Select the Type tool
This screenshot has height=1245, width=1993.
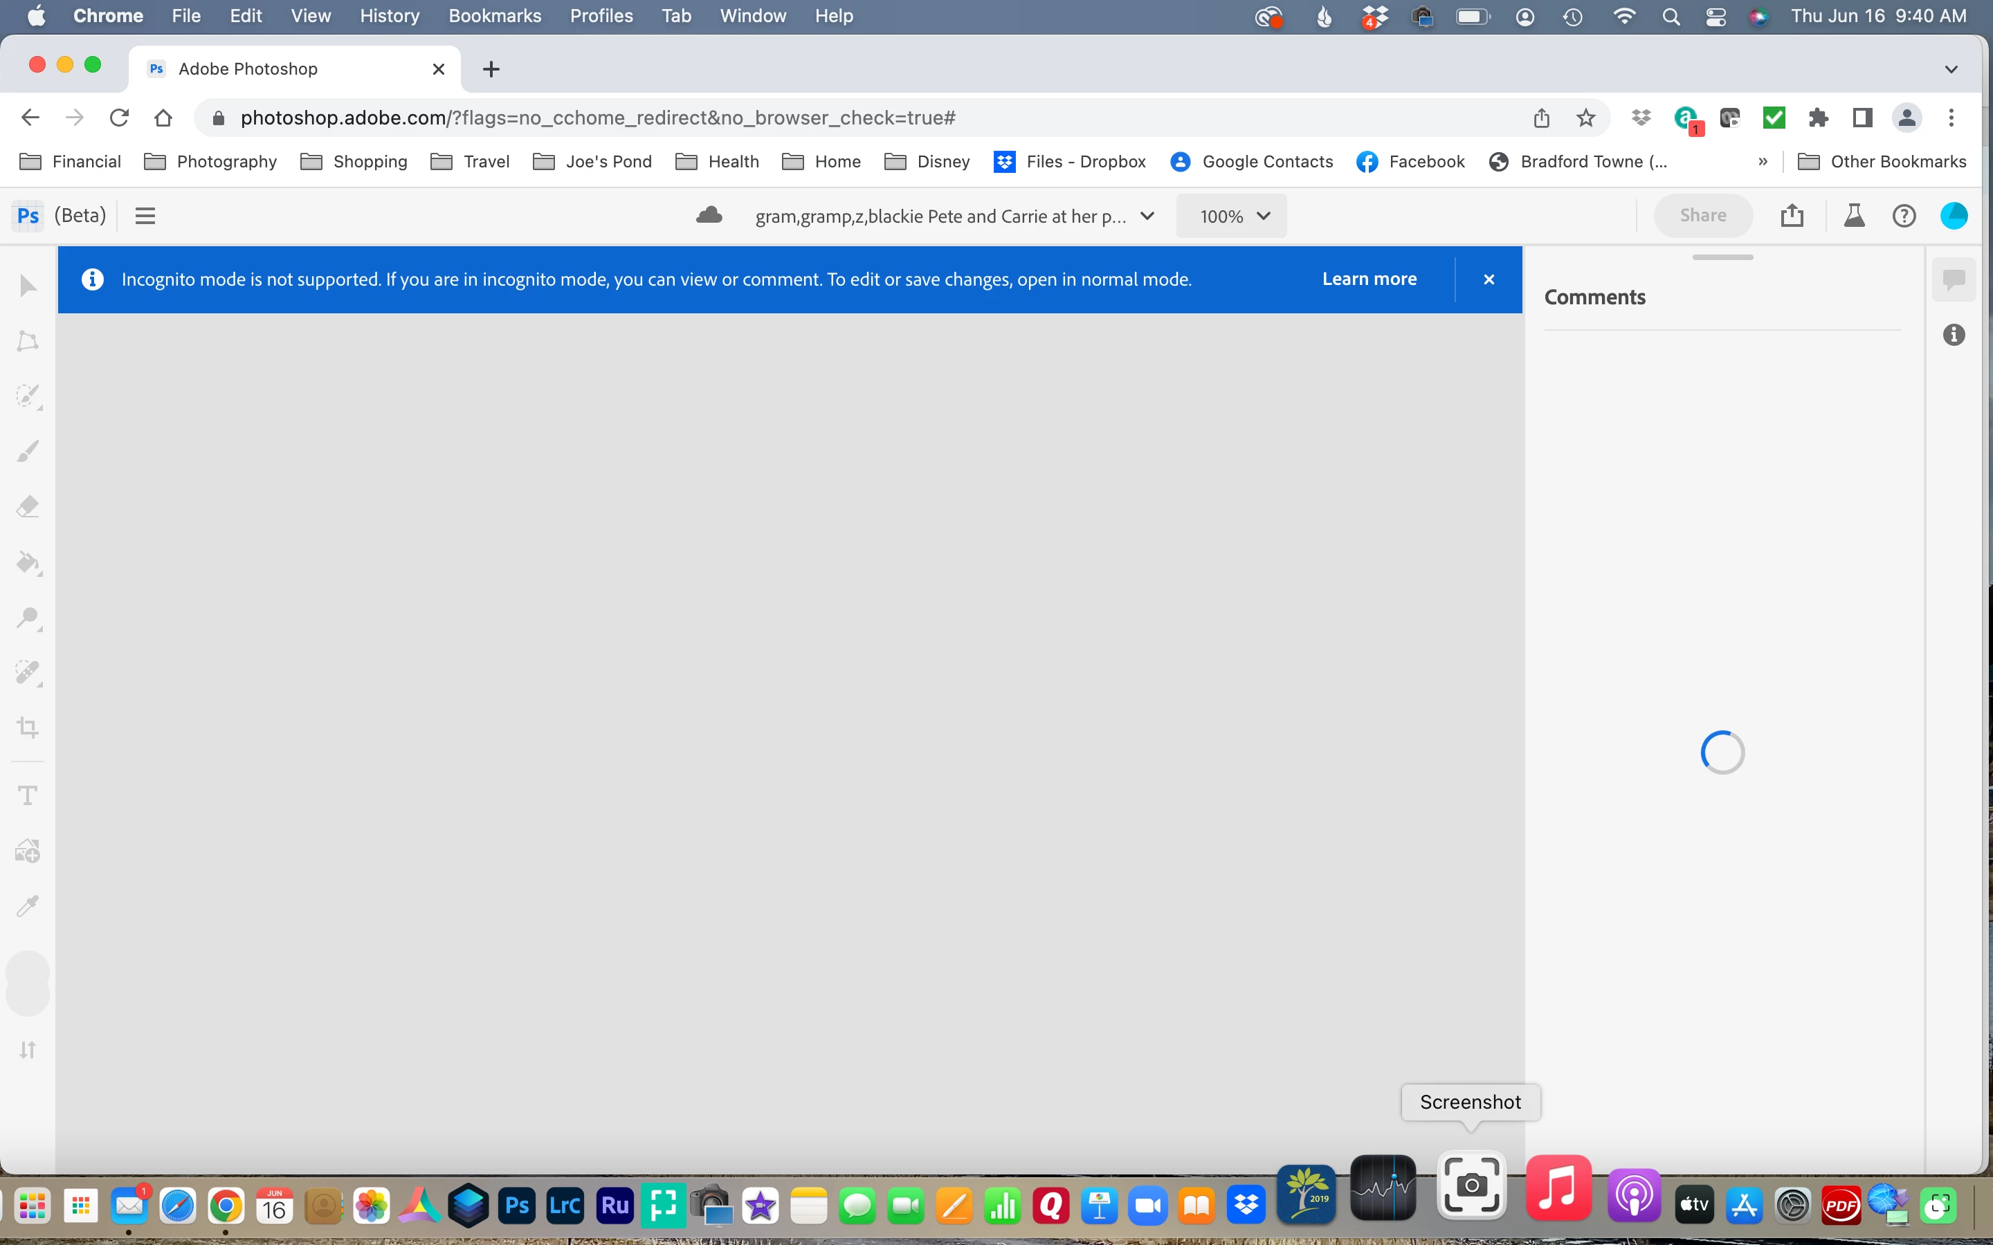[28, 795]
